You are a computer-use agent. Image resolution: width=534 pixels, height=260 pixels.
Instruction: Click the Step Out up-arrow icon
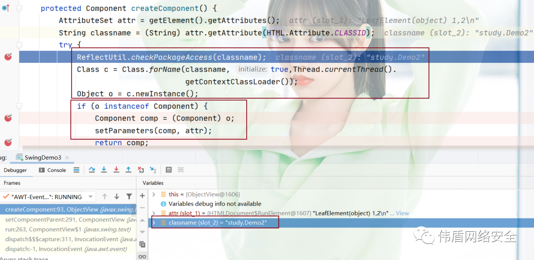[x=129, y=170]
